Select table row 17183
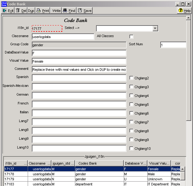Screen dimensions: 193x186 click(x=92, y=184)
